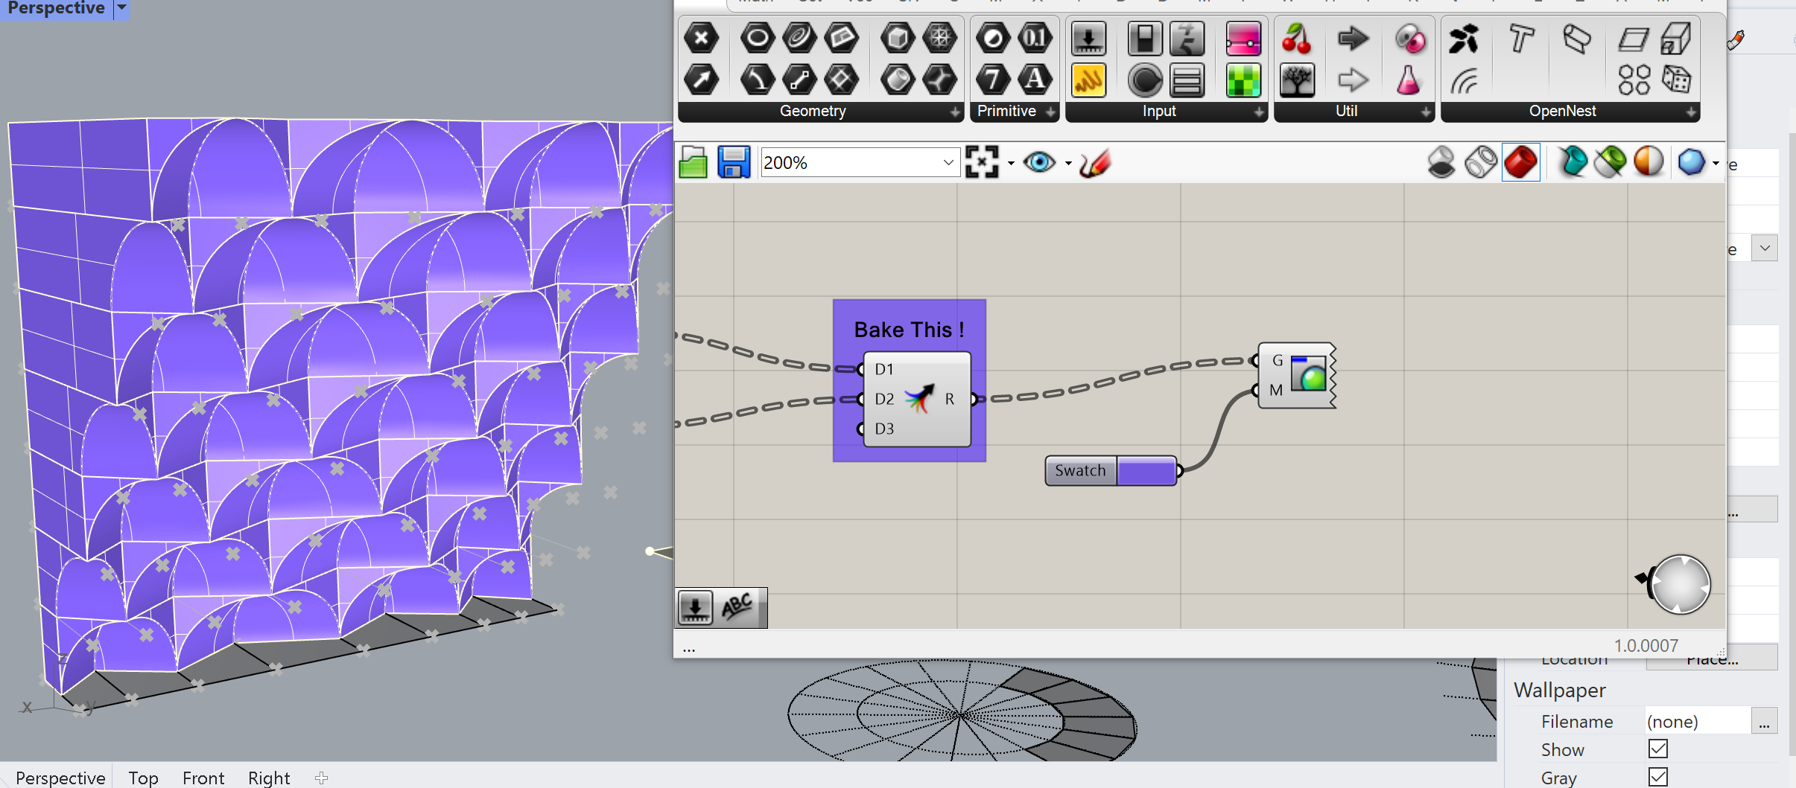Expand the Geometry panel with its arrow
The image size is (1796, 788).
956,112
